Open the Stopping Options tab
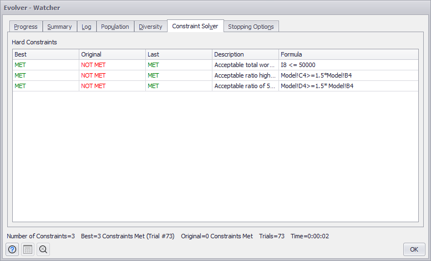 251,27
